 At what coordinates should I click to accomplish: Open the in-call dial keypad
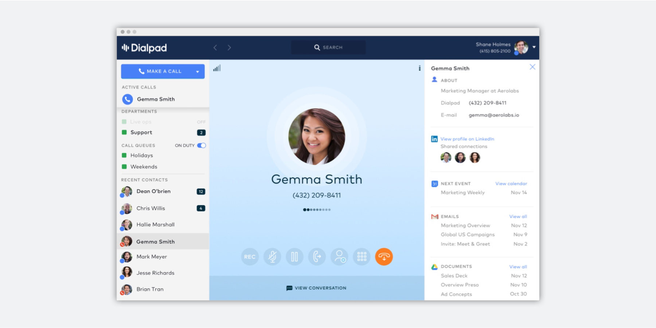[362, 257]
